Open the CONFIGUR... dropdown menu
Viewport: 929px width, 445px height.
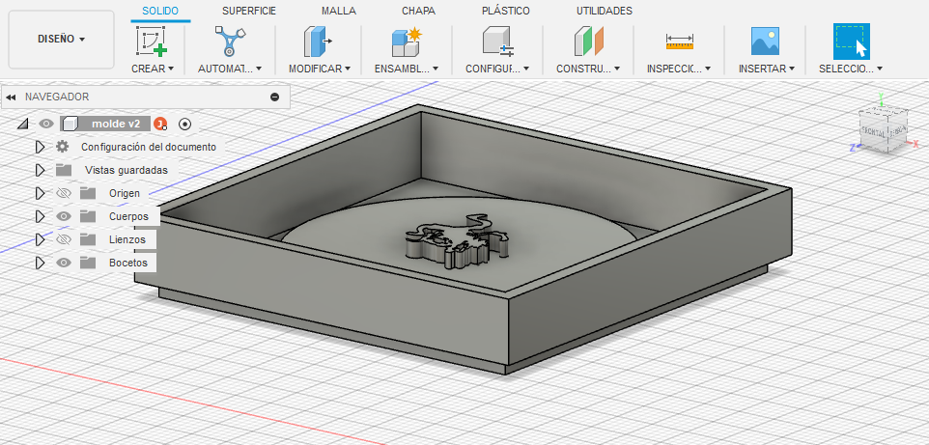pos(497,69)
